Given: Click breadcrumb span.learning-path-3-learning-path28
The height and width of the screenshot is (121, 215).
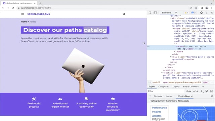Looking at the screenshot, I should [182, 82].
